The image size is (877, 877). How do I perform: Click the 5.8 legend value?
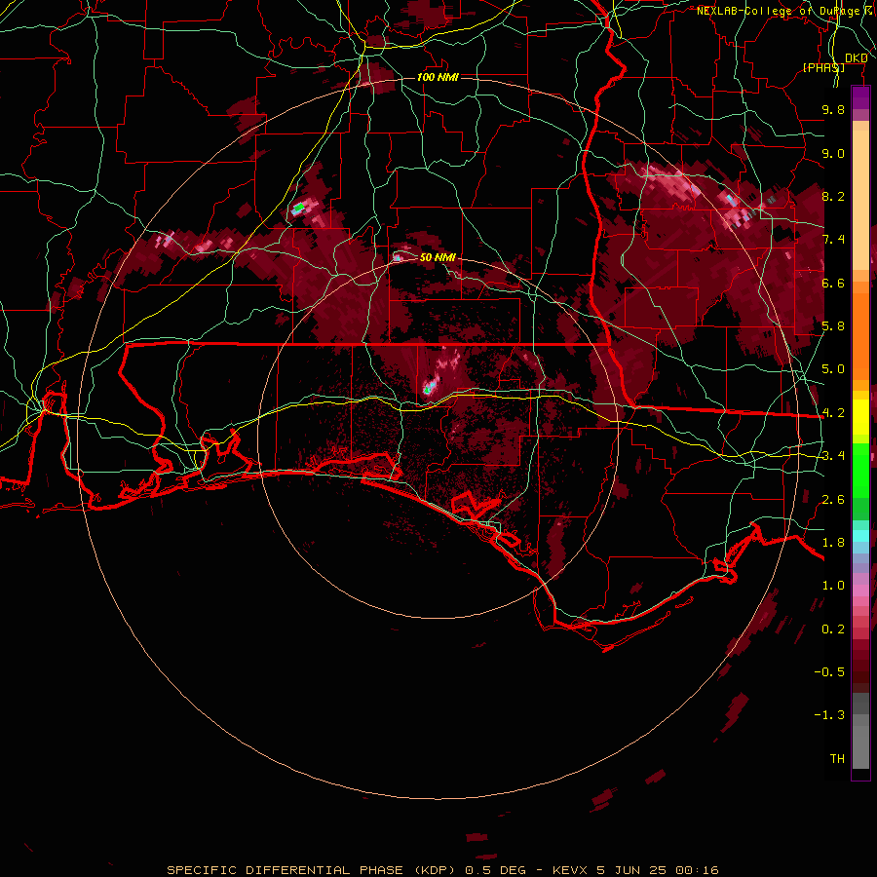[833, 326]
